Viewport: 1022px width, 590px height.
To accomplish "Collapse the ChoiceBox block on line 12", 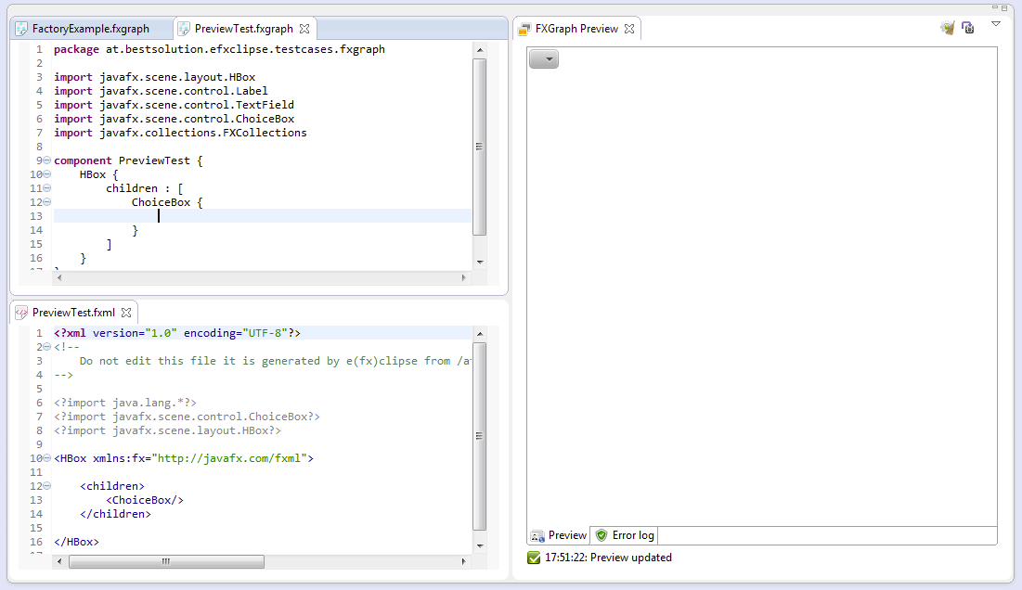I will (46, 202).
